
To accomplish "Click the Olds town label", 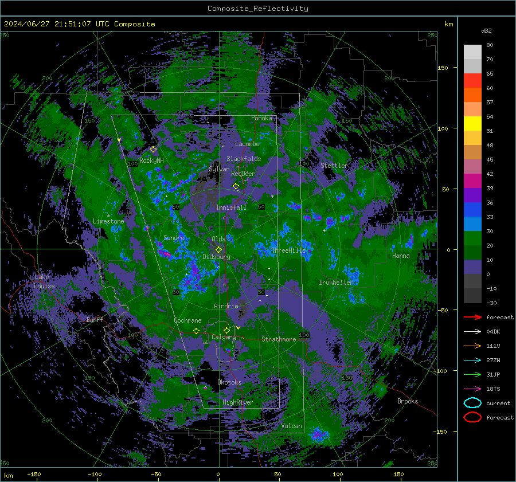I will click(x=218, y=239).
